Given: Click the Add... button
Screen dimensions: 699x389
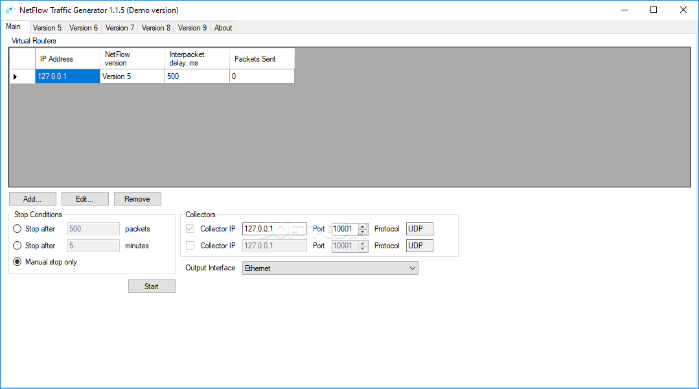Looking at the screenshot, I should (32, 199).
